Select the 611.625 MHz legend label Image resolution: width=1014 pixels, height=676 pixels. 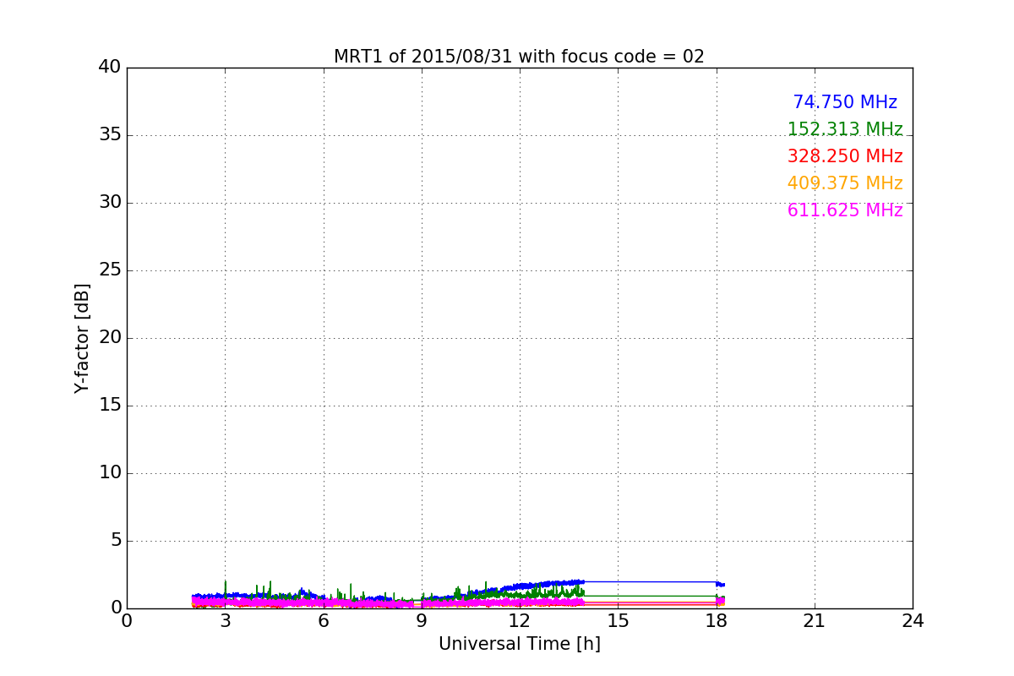click(845, 210)
